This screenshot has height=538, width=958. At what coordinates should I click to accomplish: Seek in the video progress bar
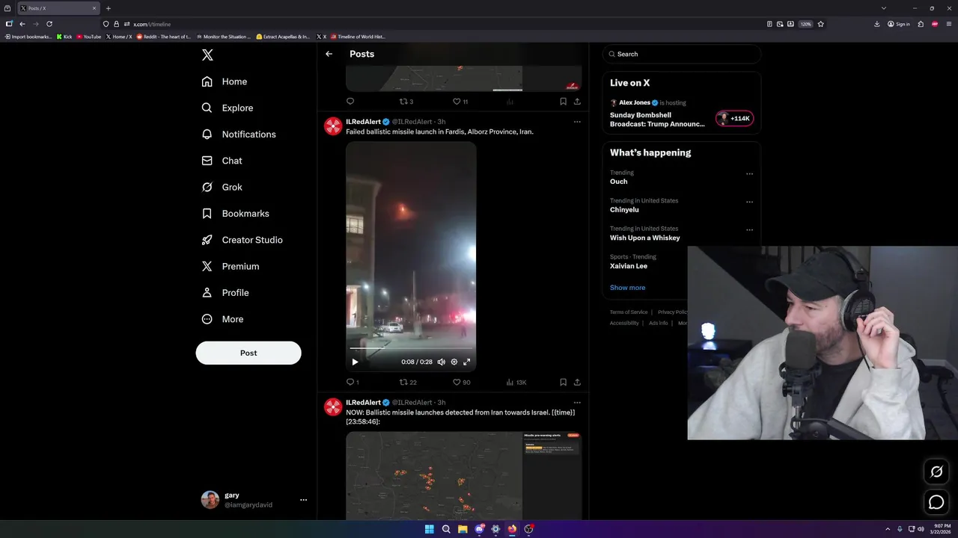point(411,348)
